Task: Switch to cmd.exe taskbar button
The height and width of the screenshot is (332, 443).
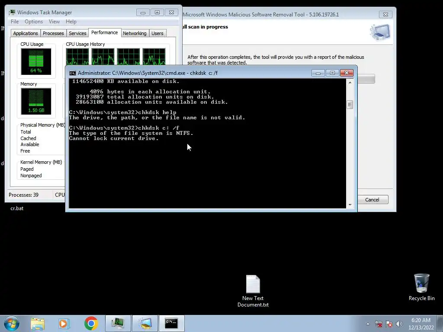Action: [171, 323]
